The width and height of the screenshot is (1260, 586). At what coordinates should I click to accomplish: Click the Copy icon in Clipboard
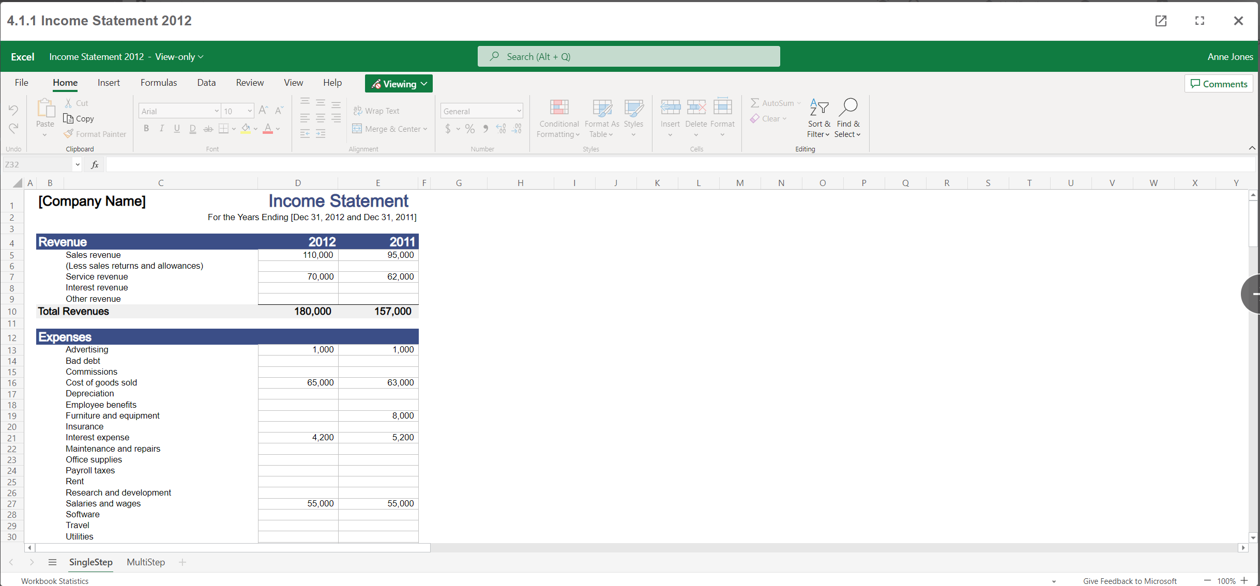coord(68,118)
